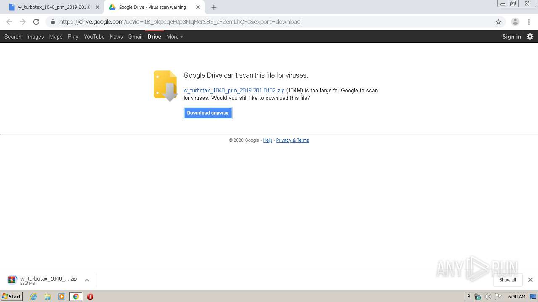538x302 pixels.
Task: Open Maps in Google bar
Action: (55, 36)
